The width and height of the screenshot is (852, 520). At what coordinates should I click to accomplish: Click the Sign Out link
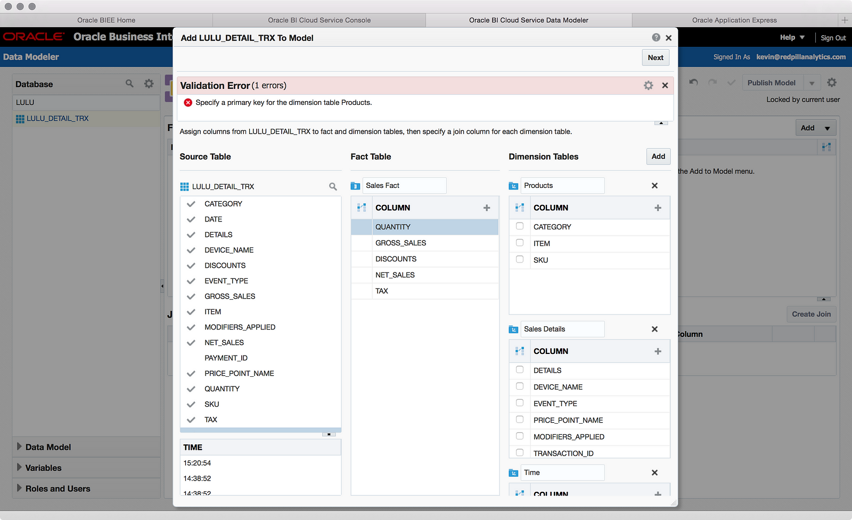(x=833, y=38)
